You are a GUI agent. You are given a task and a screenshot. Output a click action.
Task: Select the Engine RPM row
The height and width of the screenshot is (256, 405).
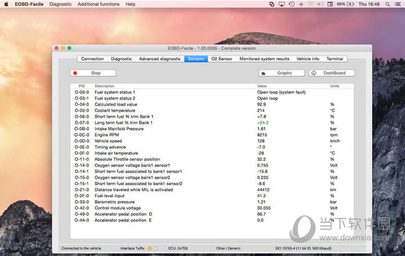click(212, 135)
